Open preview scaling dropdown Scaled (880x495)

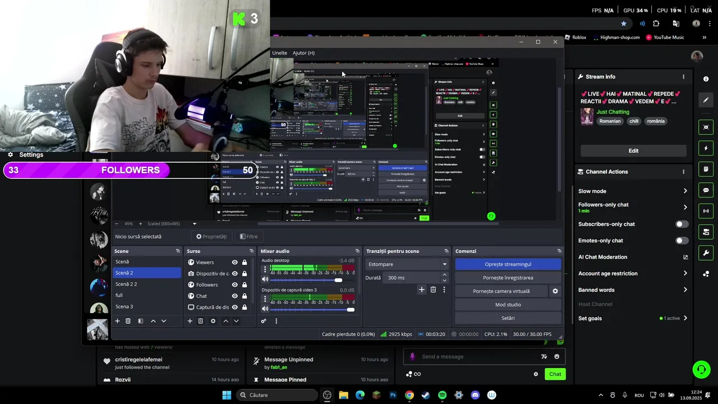click(x=172, y=224)
